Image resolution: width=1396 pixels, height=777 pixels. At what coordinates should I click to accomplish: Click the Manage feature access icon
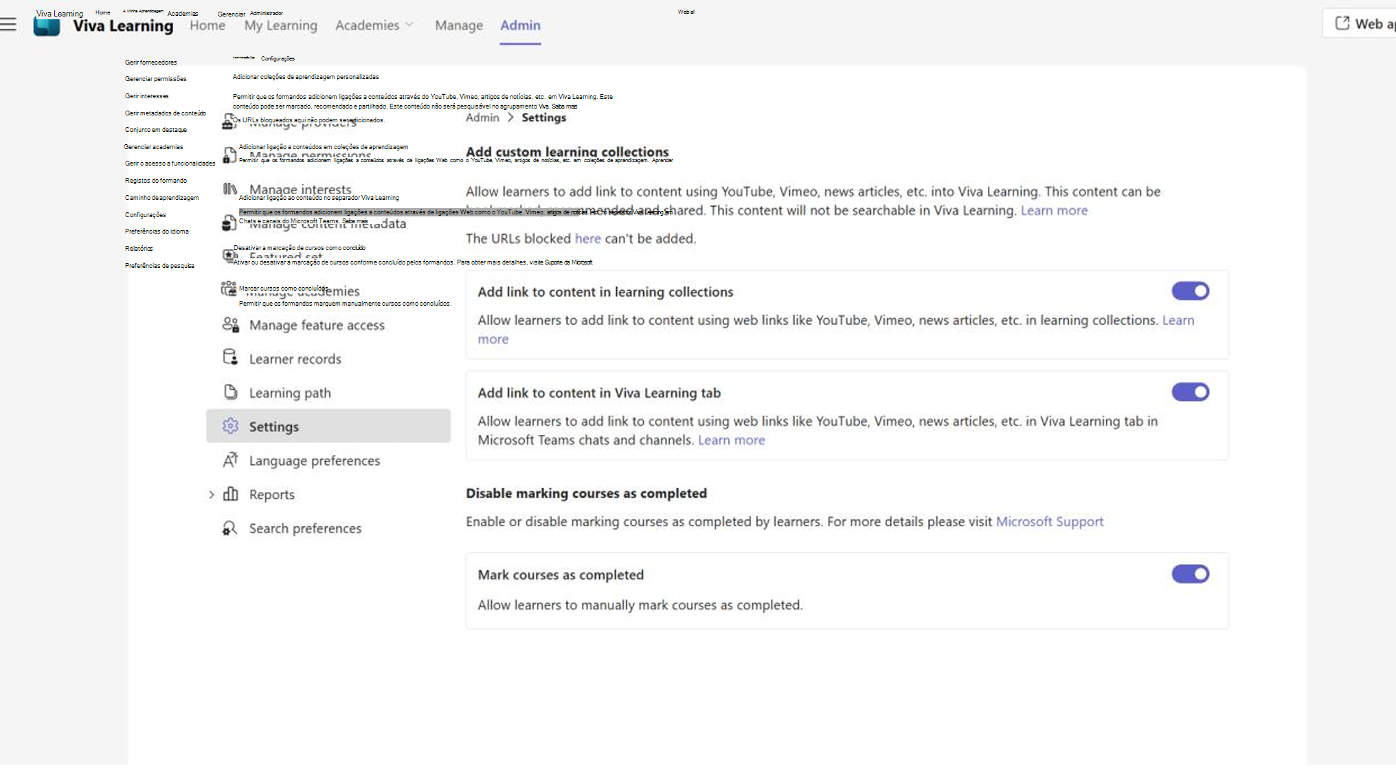[230, 325]
